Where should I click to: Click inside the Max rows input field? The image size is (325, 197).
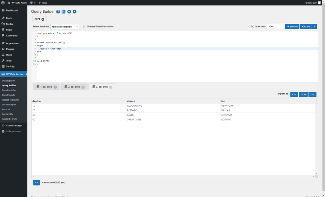[x=275, y=26]
